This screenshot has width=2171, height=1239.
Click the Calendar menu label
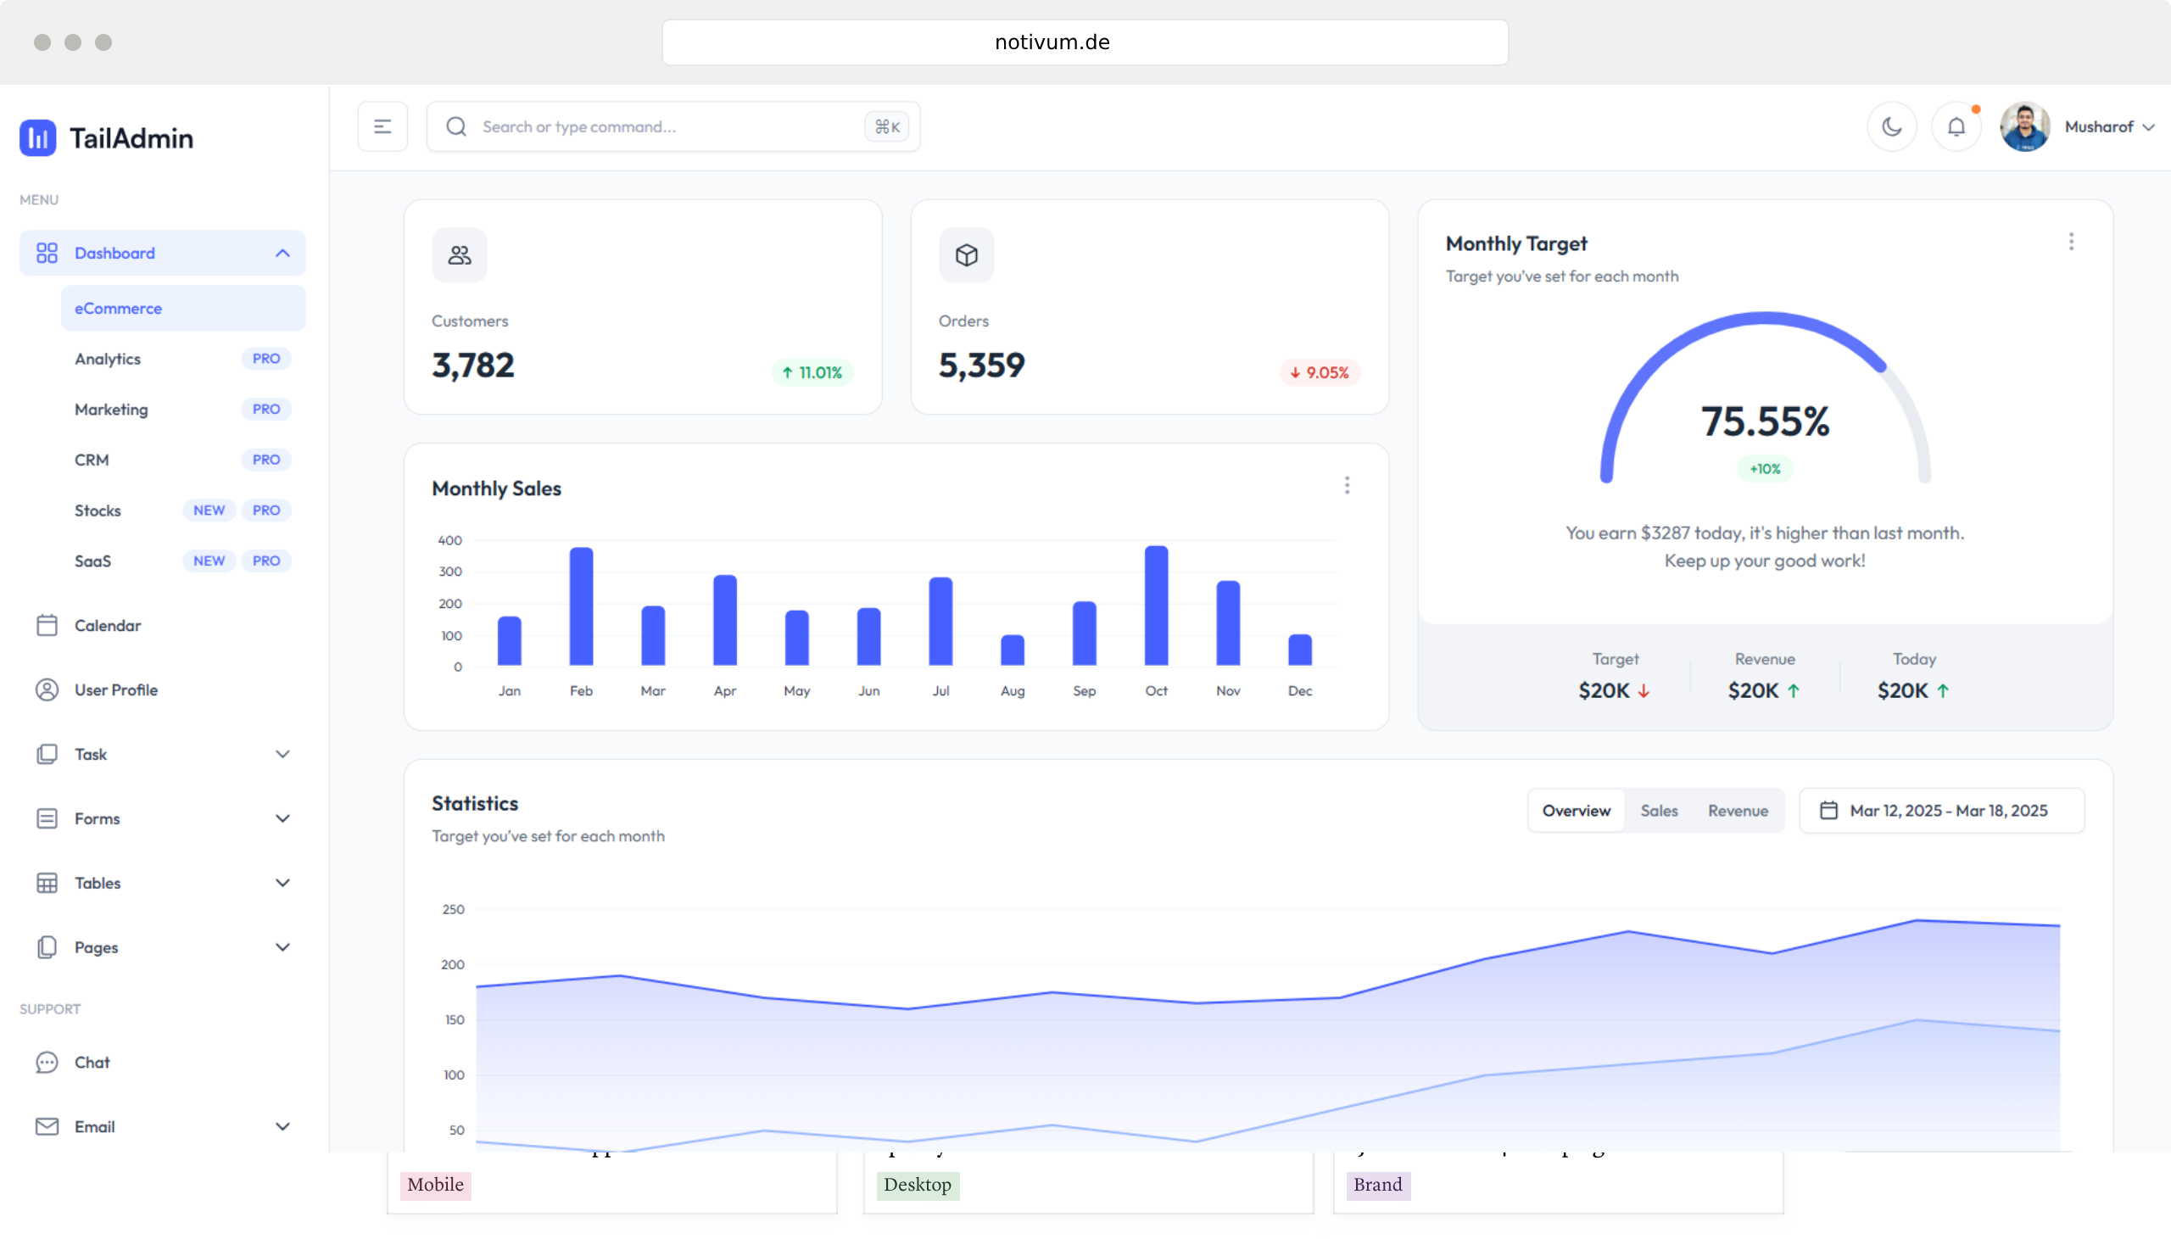click(108, 626)
